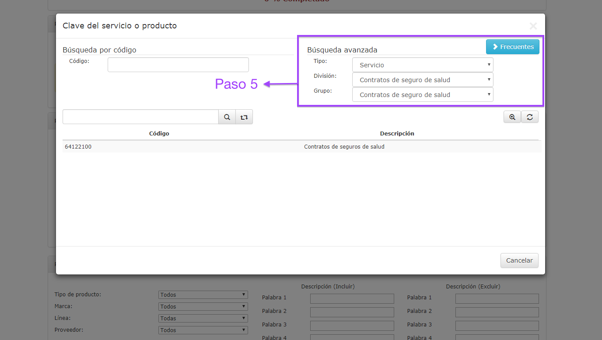The image size is (602, 340).
Task: Click the refresh arrows icon button
Action: pyautogui.click(x=530, y=117)
